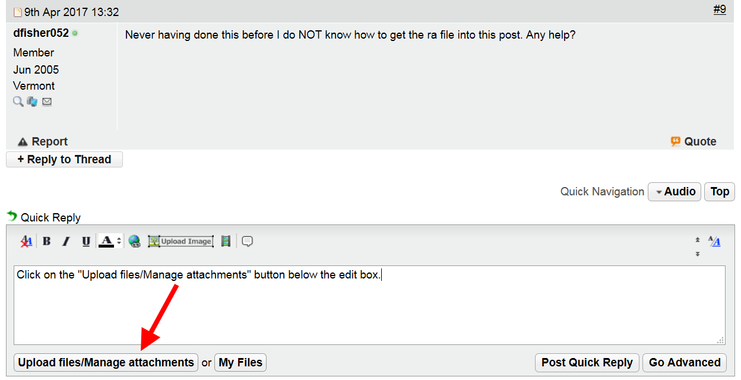741x380 pixels.
Task: Click the Remove Text Formatting icon
Action: pyautogui.click(x=26, y=241)
